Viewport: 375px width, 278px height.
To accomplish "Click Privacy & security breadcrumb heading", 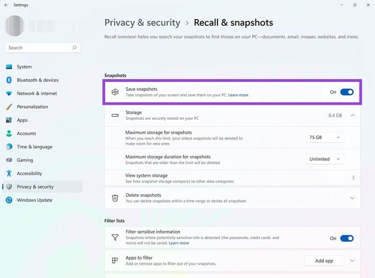I will pyautogui.click(x=142, y=22).
